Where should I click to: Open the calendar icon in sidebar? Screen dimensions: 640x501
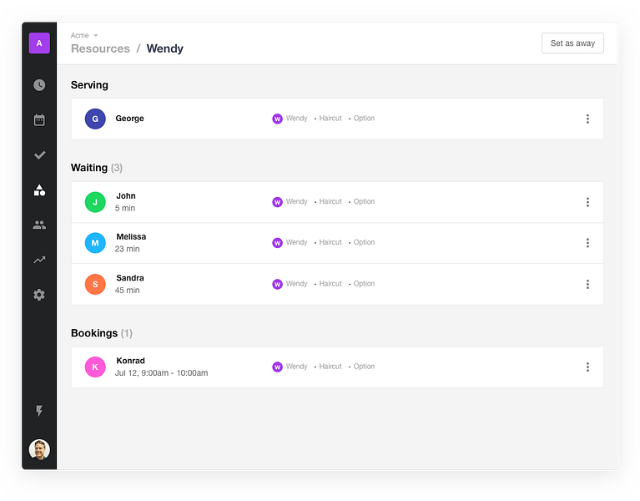tap(39, 120)
